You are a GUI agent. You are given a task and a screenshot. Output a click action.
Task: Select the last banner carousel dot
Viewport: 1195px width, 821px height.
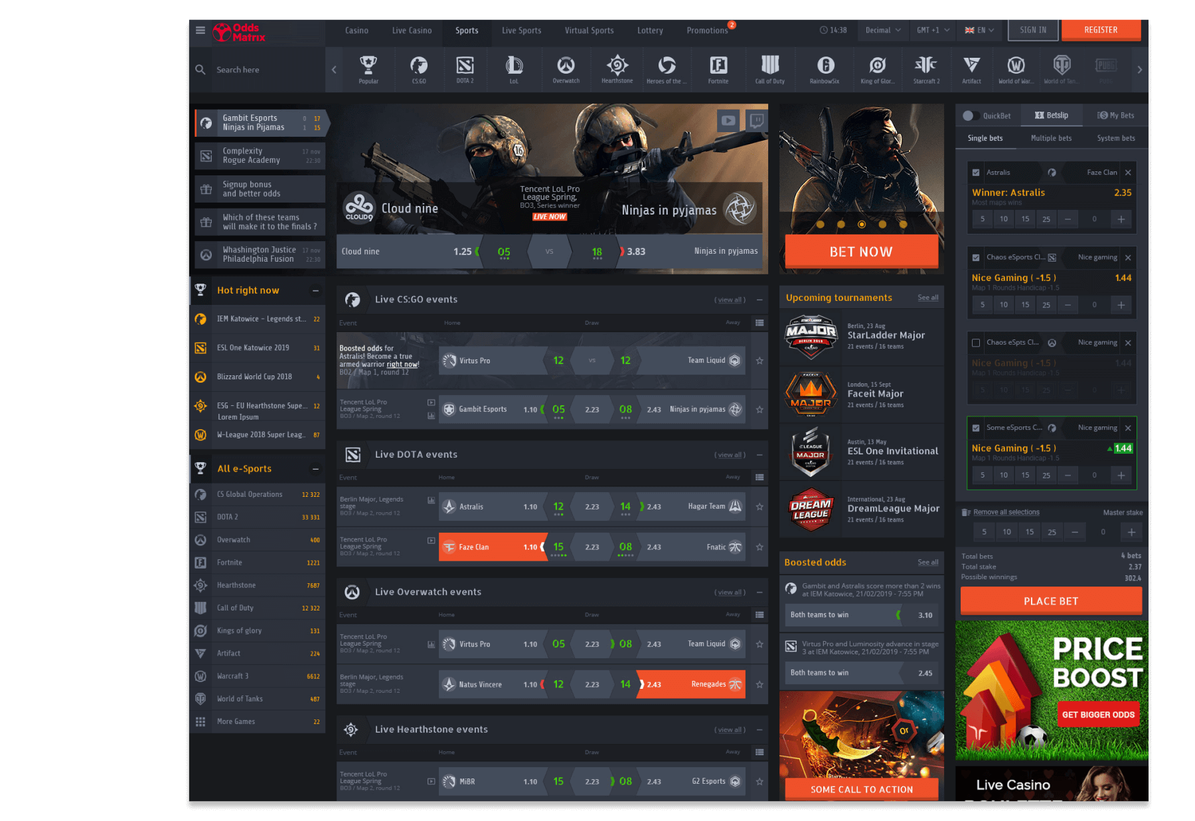(903, 225)
